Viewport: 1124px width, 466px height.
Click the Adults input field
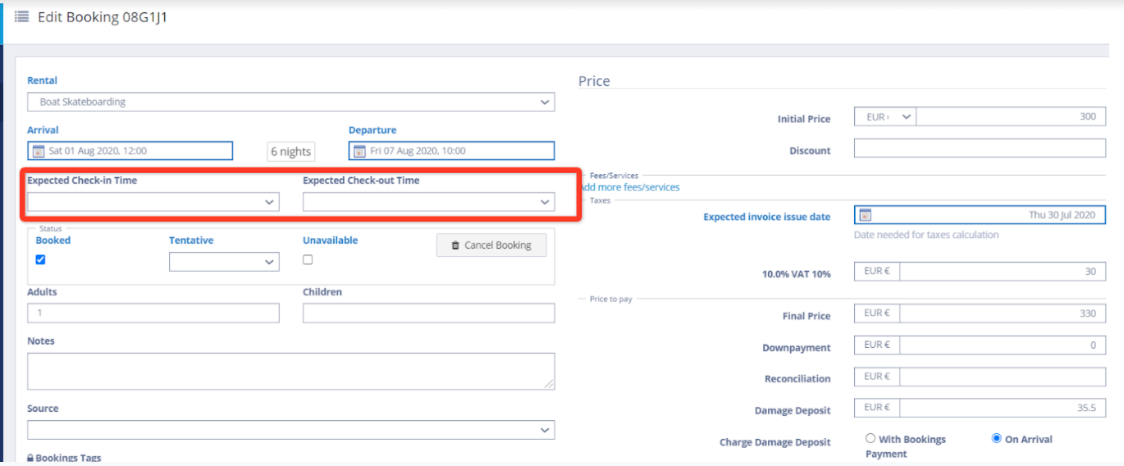click(153, 313)
